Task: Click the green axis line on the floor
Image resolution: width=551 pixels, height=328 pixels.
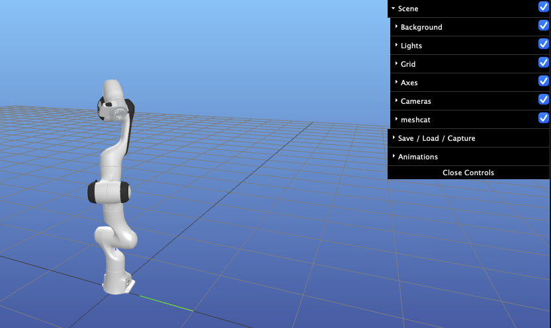Action: click(x=167, y=303)
